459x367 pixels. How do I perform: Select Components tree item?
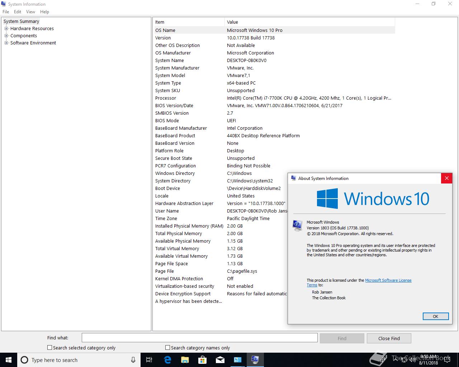(24, 35)
